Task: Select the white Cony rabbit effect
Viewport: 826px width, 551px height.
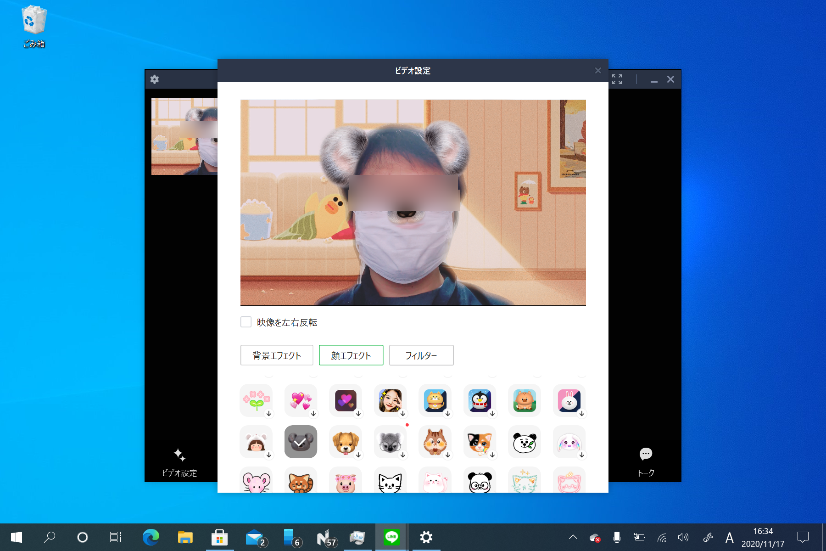Action: coord(569,400)
